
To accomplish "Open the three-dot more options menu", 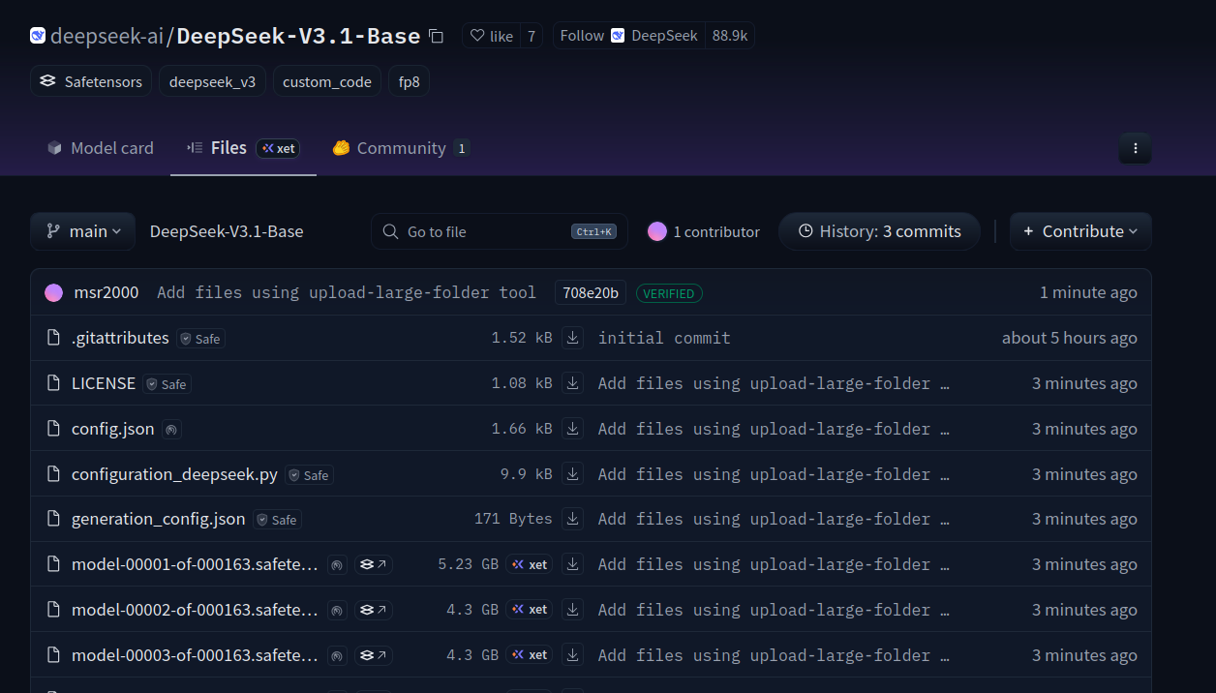I will click(x=1136, y=148).
